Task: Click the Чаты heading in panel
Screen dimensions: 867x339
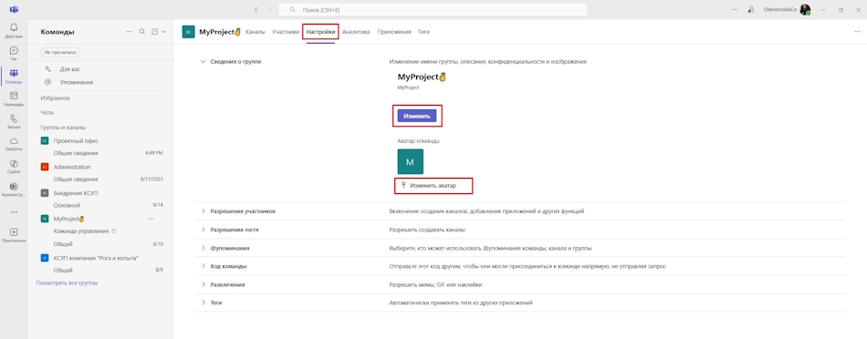Action: point(47,112)
